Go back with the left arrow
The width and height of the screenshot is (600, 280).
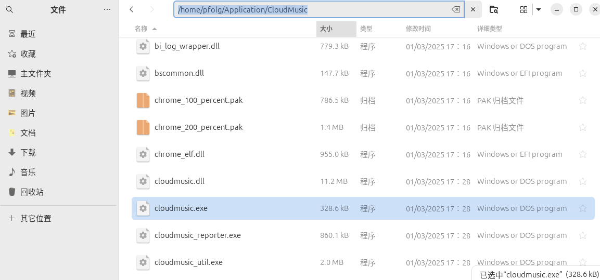(x=132, y=9)
